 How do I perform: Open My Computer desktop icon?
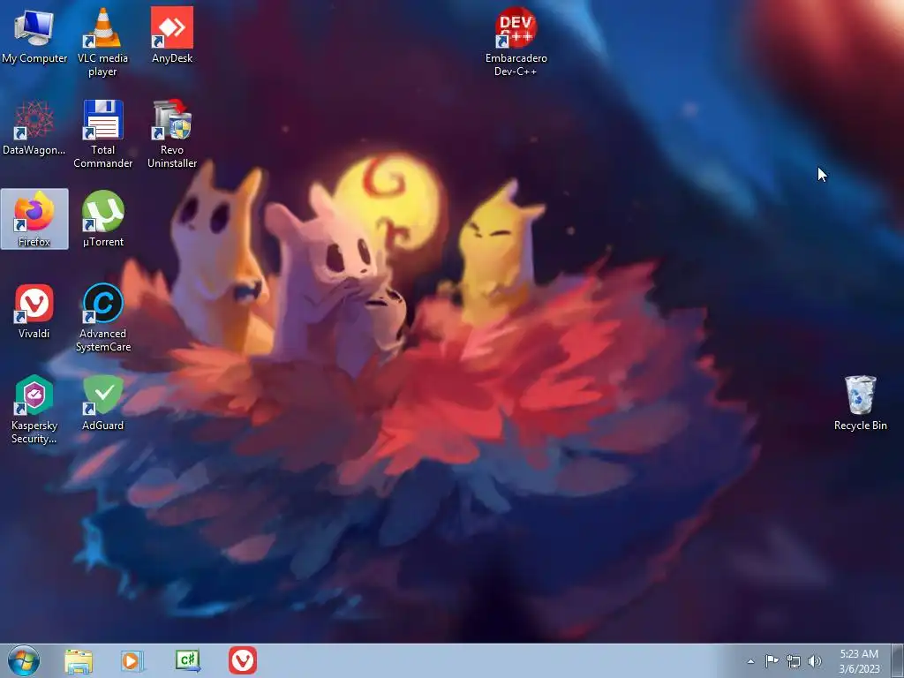tap(34, 35)
